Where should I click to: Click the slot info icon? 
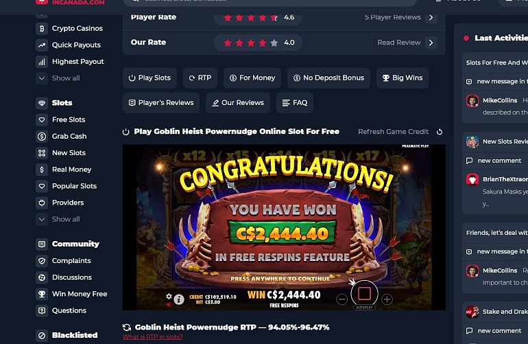click(x=179, y=299)
